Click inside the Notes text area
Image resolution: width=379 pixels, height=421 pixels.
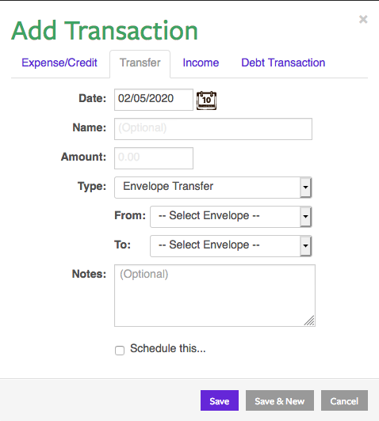215,295
